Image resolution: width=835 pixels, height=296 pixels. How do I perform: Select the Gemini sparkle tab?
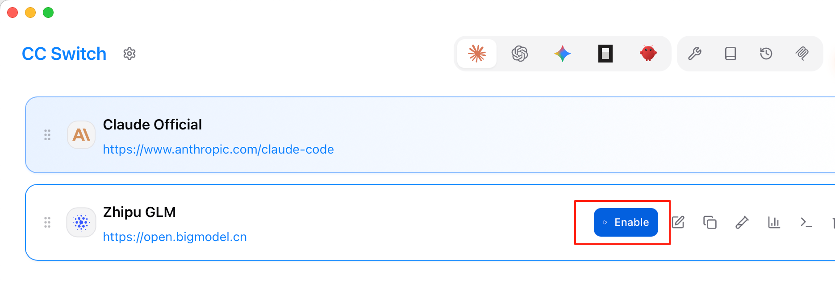pyautogui.click(x=563, y=54)
